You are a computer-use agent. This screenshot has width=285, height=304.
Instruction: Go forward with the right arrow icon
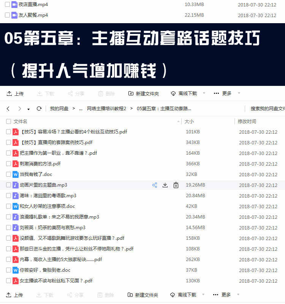[x=19, y=109]
